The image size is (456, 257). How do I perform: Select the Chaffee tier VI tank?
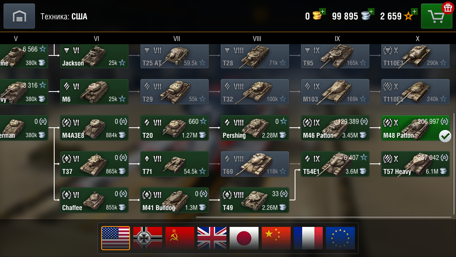[94, 200]
